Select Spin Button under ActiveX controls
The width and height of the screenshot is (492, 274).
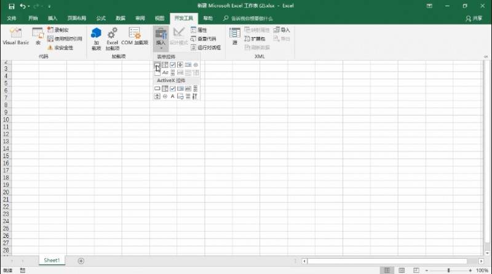click(157, 96)
